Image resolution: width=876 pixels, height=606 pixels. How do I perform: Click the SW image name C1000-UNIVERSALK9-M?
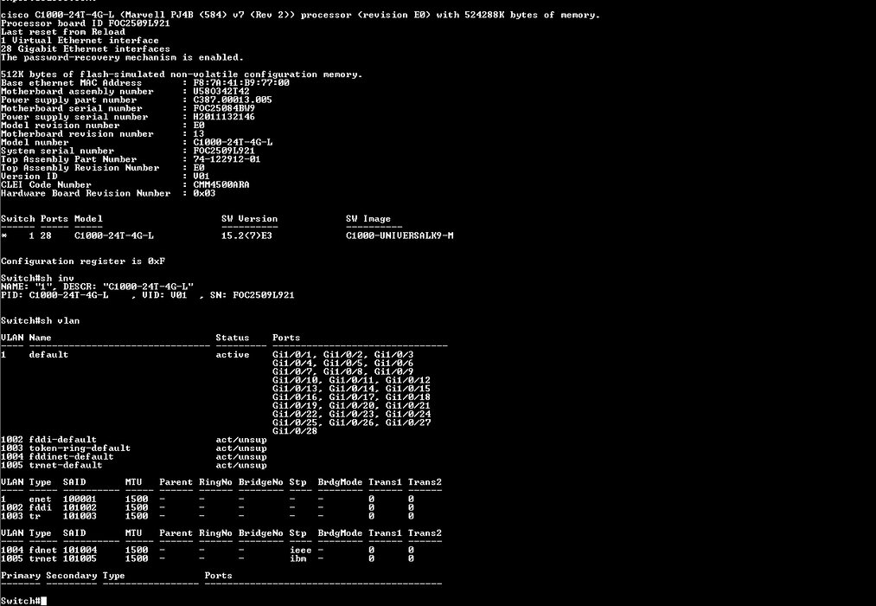[x=400, y=236]
